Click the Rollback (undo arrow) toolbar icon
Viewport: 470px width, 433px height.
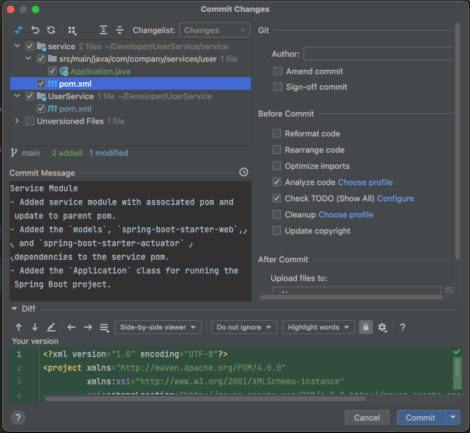tap(36, 30)
